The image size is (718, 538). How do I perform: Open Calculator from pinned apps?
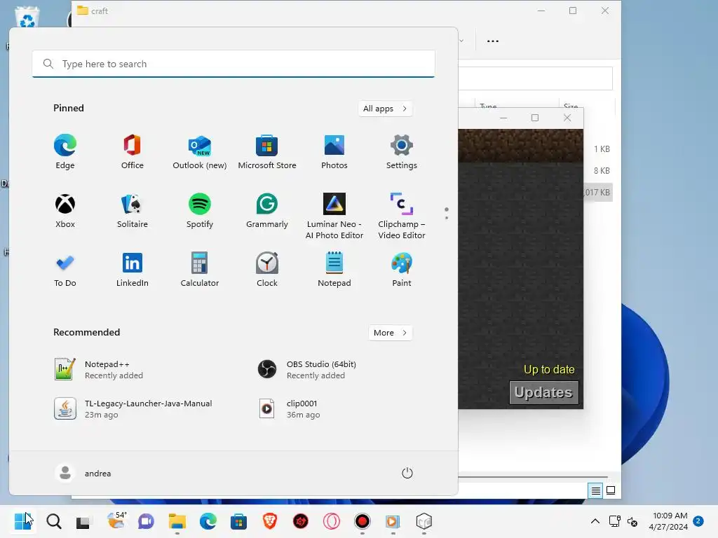coord(200,270)
